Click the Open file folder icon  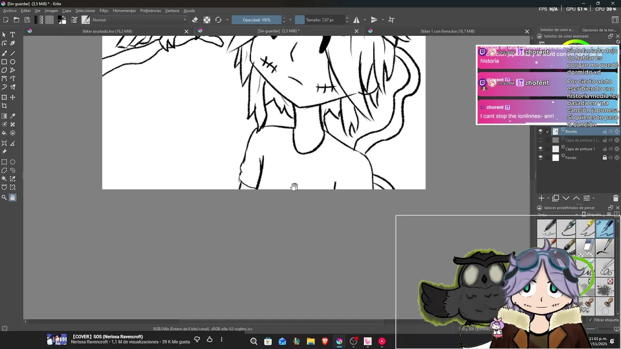click(x=16, y=20)
